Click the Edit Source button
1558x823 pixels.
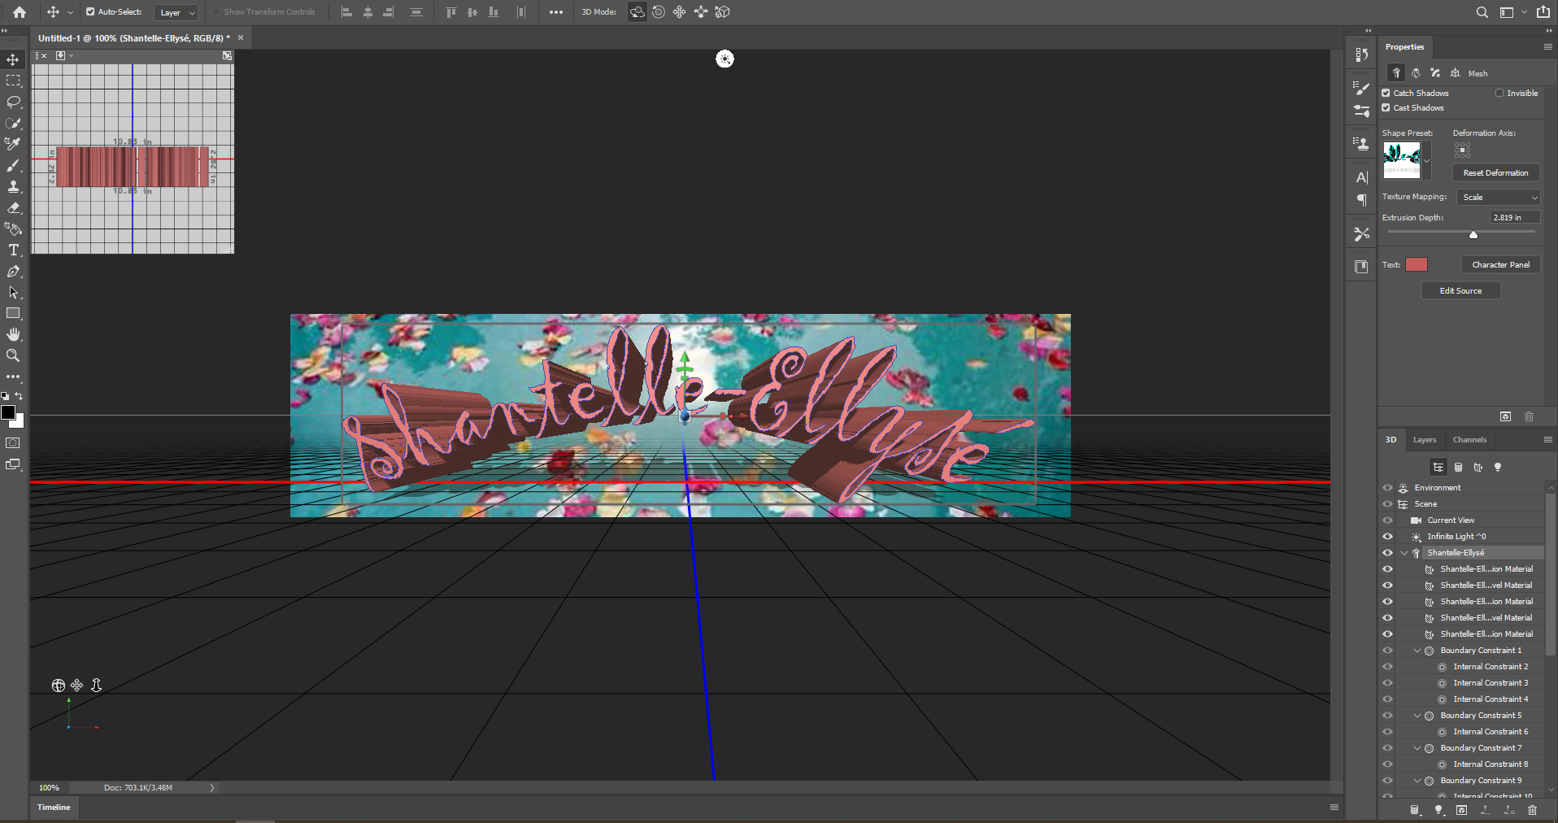pyautogui.click(x=1460, y=290)
